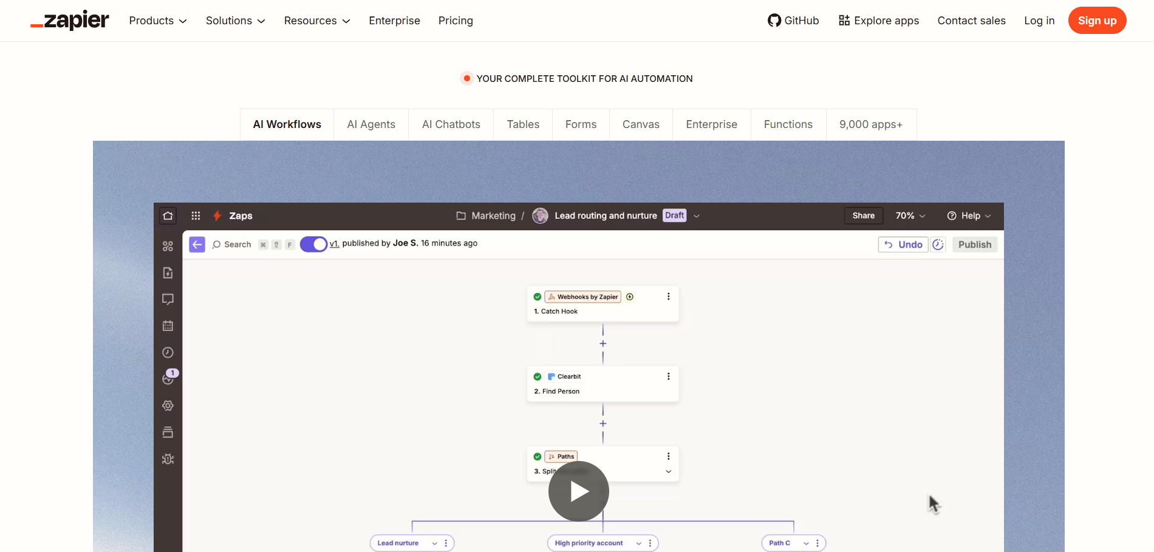Expand the Resources menu

pos(317,21)
